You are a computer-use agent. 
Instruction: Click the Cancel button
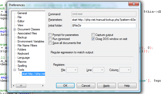(x=86, y=86)
